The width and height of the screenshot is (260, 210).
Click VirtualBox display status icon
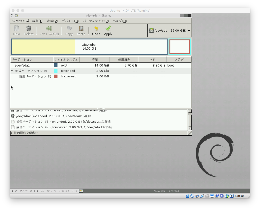[212, 196]
